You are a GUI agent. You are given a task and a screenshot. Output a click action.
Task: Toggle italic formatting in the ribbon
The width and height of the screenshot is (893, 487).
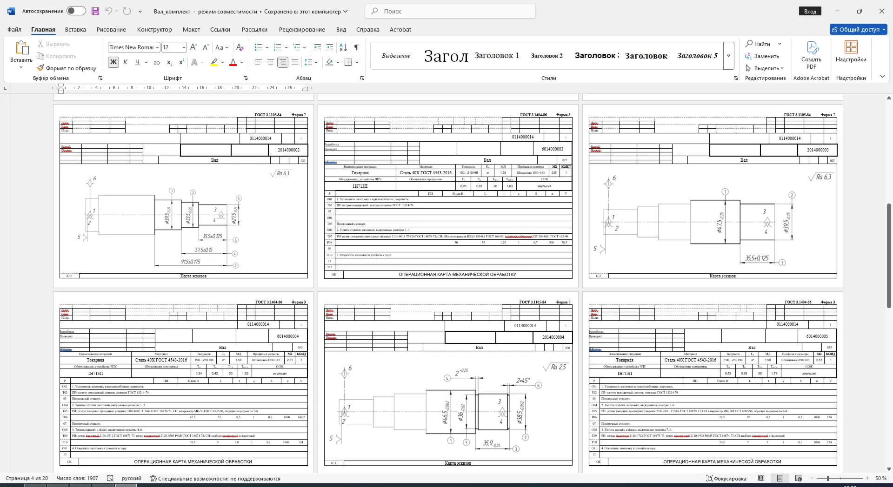tap(125, 62)
